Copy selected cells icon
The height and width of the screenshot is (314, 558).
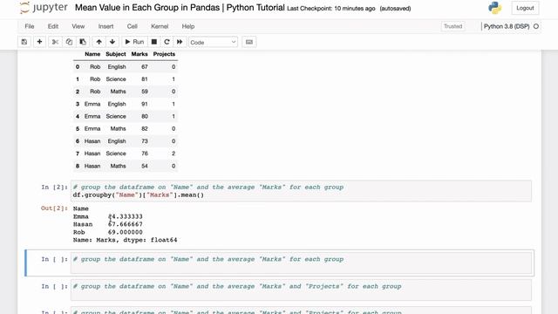pyautogui.click(x=69, y=42)
